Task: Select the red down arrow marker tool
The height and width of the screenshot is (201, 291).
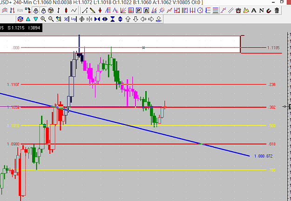Action: pyautogui.click(x=100, y=10)
